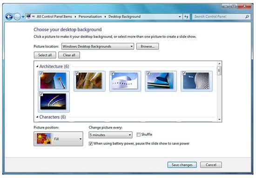The image size is (256, 178).
Task: Go back with the blue Back arrow
Action: (x=9, y=16)
